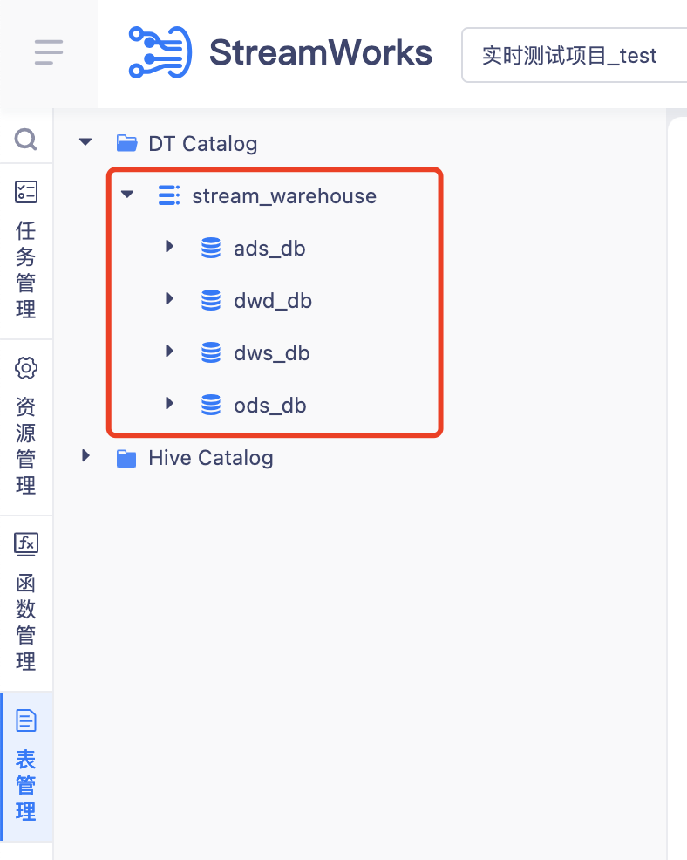Open the 任务管理 sidebar tab
The image size is (687, 860).
point(26,251)
